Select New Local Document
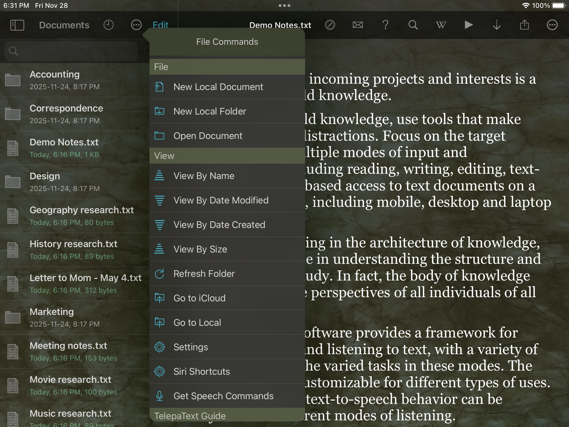569x427 pixels. pos(218,87)
